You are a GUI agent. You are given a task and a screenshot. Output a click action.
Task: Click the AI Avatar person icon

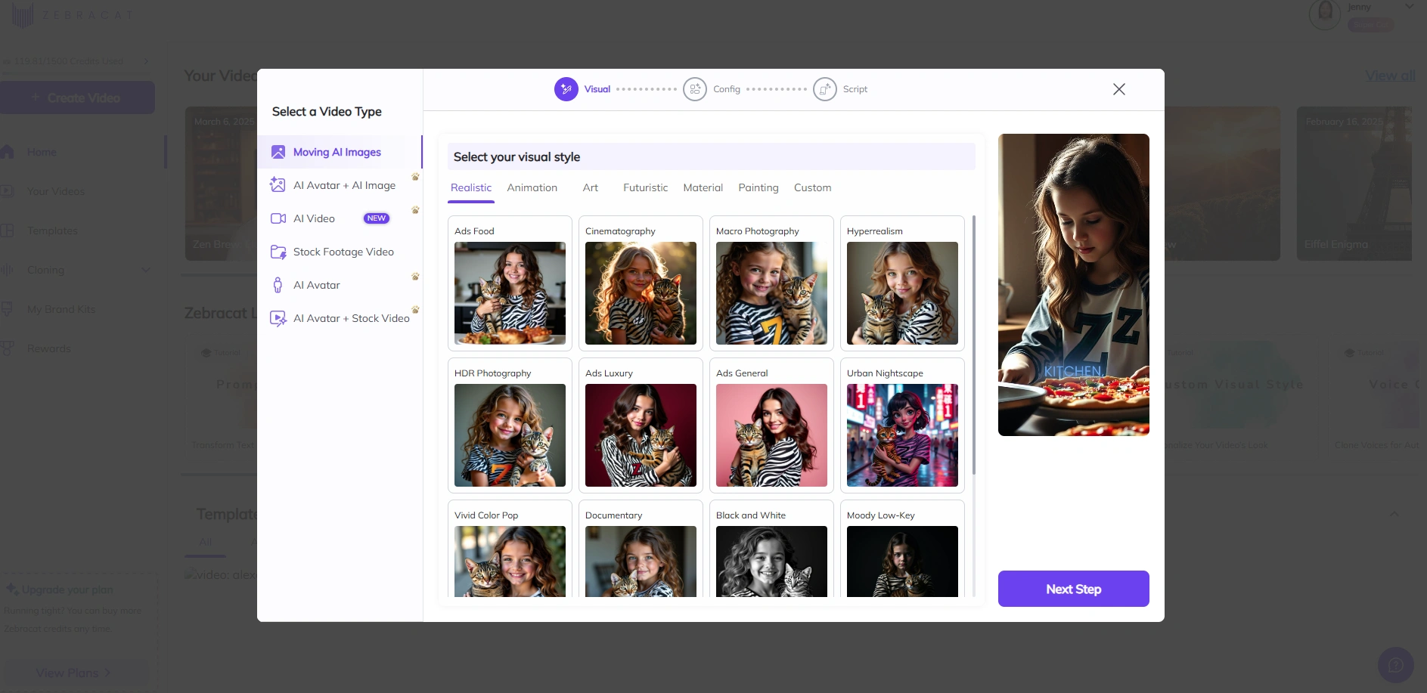(x=278, y=285)
